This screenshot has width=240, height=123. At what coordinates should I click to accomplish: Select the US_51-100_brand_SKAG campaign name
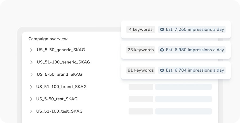(x=61, y=87)
